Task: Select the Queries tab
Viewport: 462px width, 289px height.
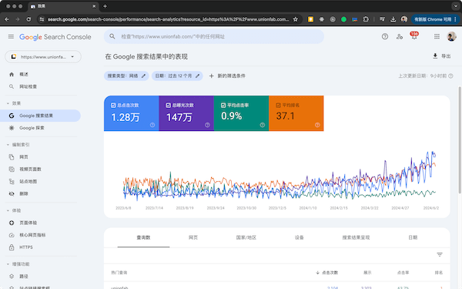Action: click(143, 237)
